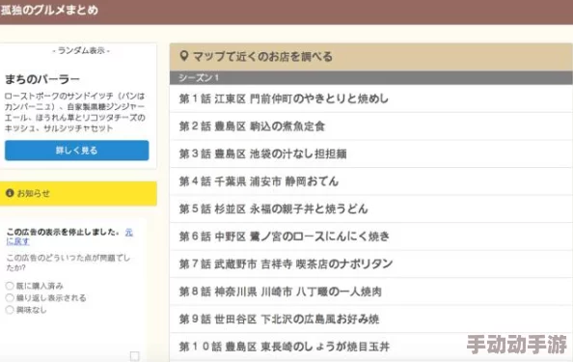Open 第5話 杉並区 永福の親子丼と焼うどん
The width and height of the screenshot is (573, 362).
371,209
